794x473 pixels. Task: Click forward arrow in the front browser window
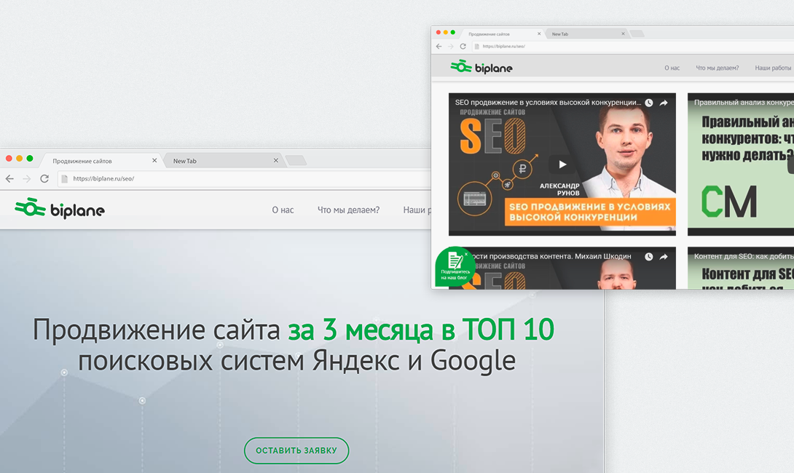[451, 46]
